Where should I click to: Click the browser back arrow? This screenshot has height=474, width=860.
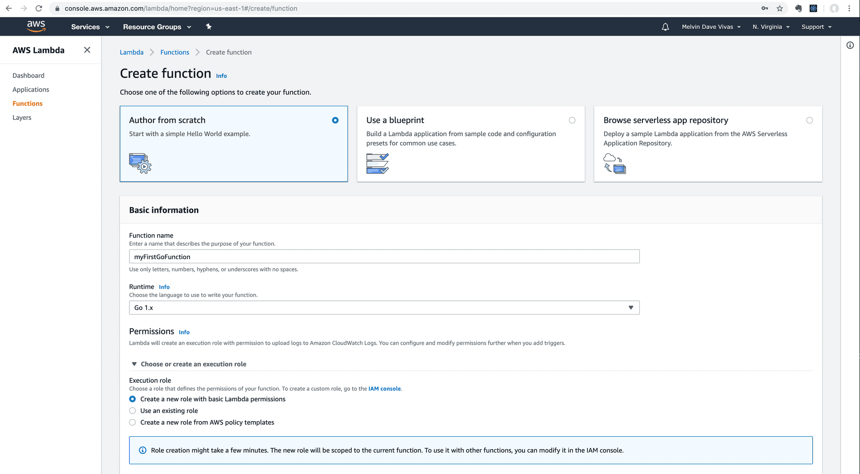tap(9, 8)
